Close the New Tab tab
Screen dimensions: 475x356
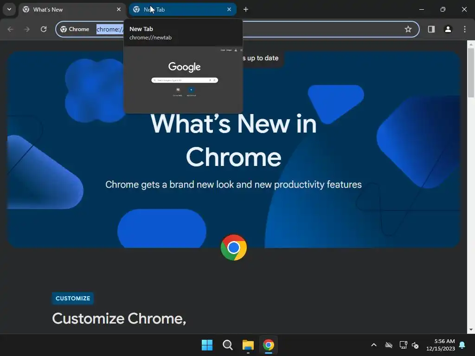click(x=229, y=9)
